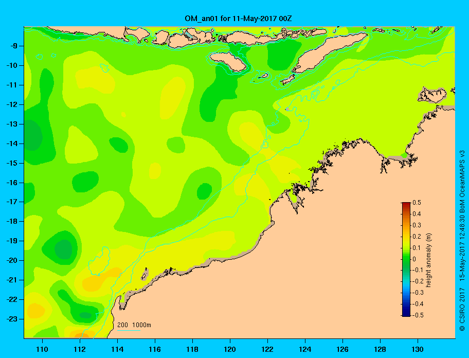Click the 0.2 label on the color scale
469x358 pixels.
tap(417, 237)
